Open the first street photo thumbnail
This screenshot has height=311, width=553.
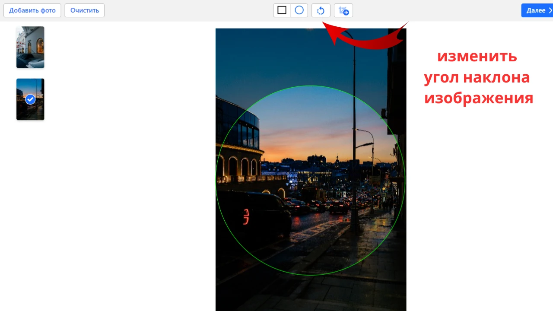[x=30, y=48]
